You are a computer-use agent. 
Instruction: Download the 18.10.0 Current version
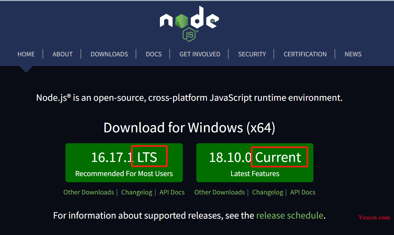[255, 163]
